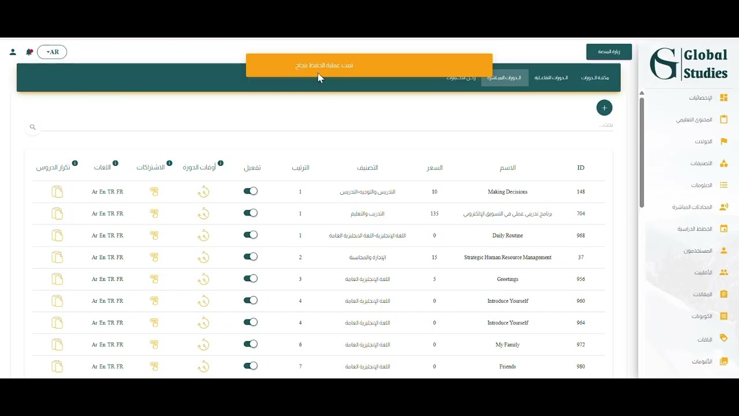Screen dimensions: 739x416
Task: Open الألبومات albums sidebar item
Action: (710, 361)
